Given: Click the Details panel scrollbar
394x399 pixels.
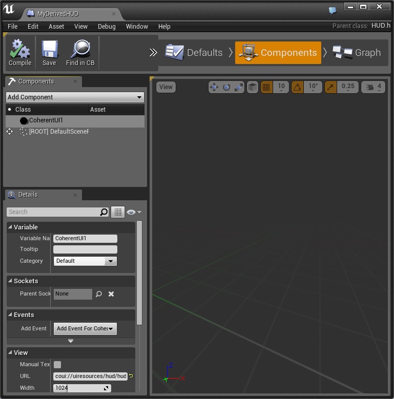Looking at the screenshot, I should 139,273.
